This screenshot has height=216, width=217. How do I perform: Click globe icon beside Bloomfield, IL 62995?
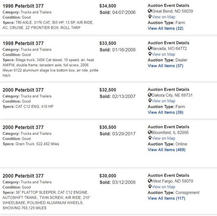coord(149,132)
